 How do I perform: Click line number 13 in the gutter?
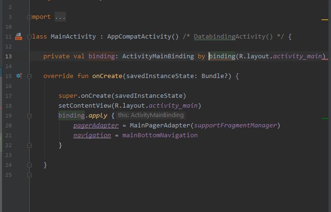point(8,56)
